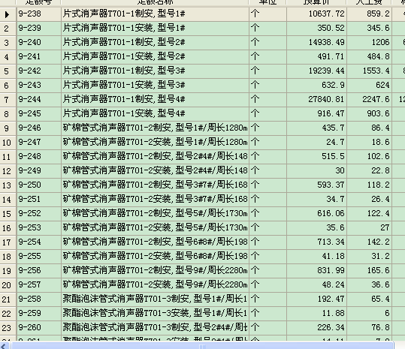This screenshot has height=349, width=405.
Task: Click the quota code cell 9-258
Action: (39, 299)
